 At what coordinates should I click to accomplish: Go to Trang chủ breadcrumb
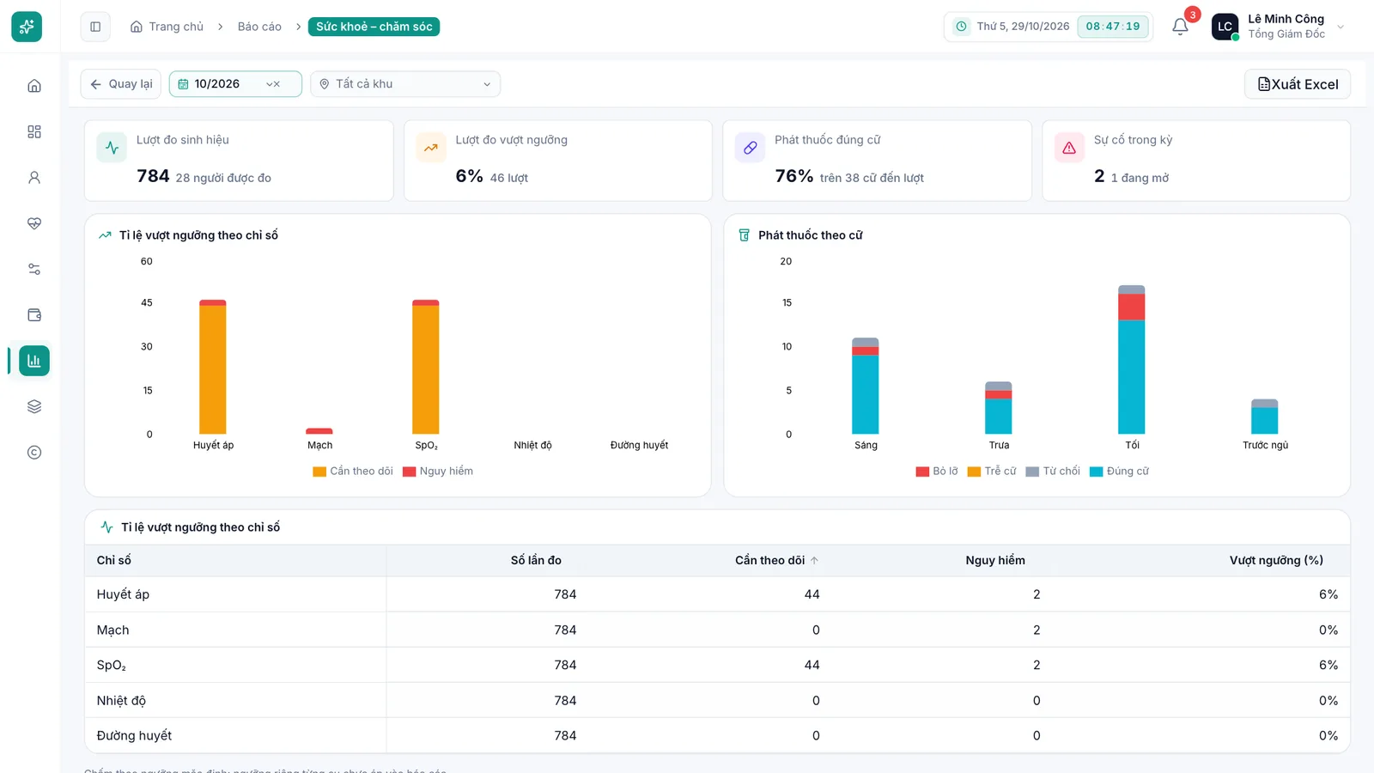pos(167,27)
